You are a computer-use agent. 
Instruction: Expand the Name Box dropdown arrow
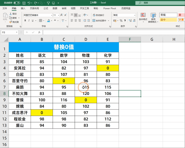point(17,32)
